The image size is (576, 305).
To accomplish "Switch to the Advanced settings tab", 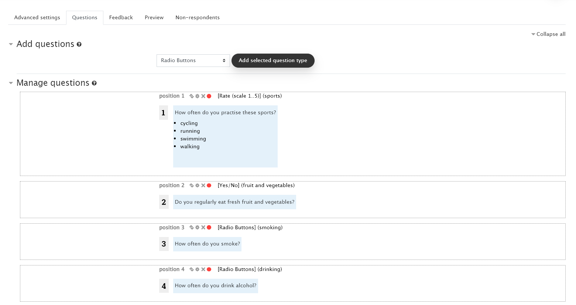I will [x=37, y=18].
